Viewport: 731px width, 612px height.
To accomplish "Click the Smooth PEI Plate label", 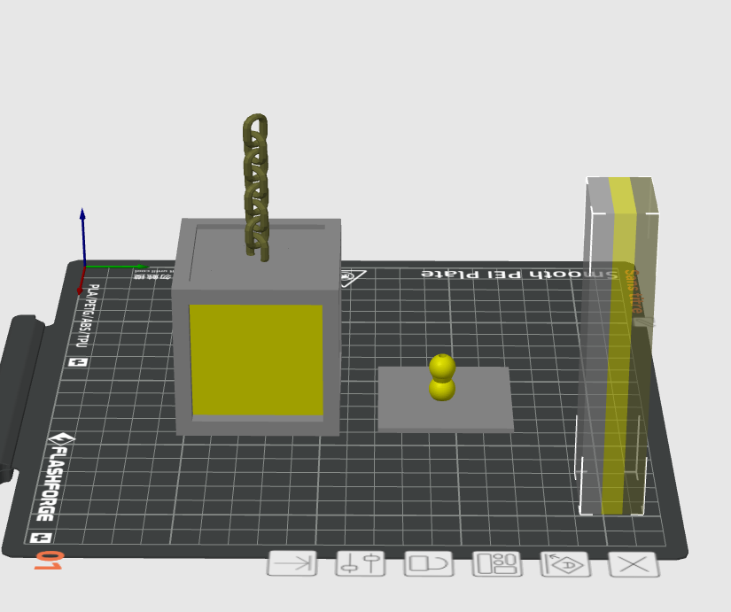I will pos(519,274).
